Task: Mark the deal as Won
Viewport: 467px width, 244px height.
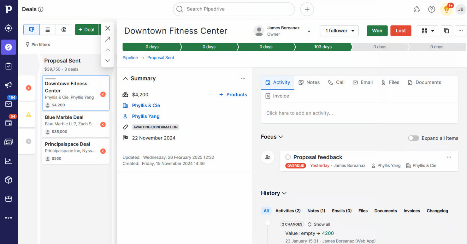Action: (377, 31)
